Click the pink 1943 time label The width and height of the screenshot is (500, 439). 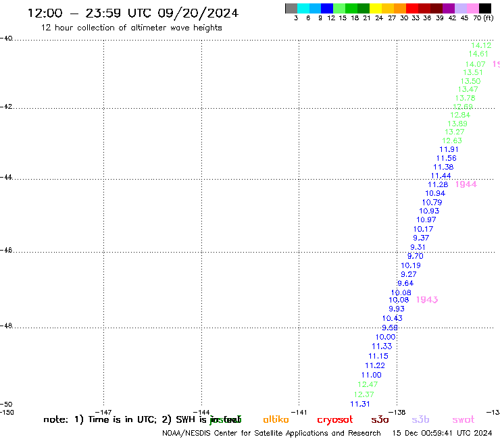click(427, 300)
